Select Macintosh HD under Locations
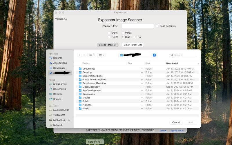The width and height of the screenshot is (232, 145). [x=59, y=110]
